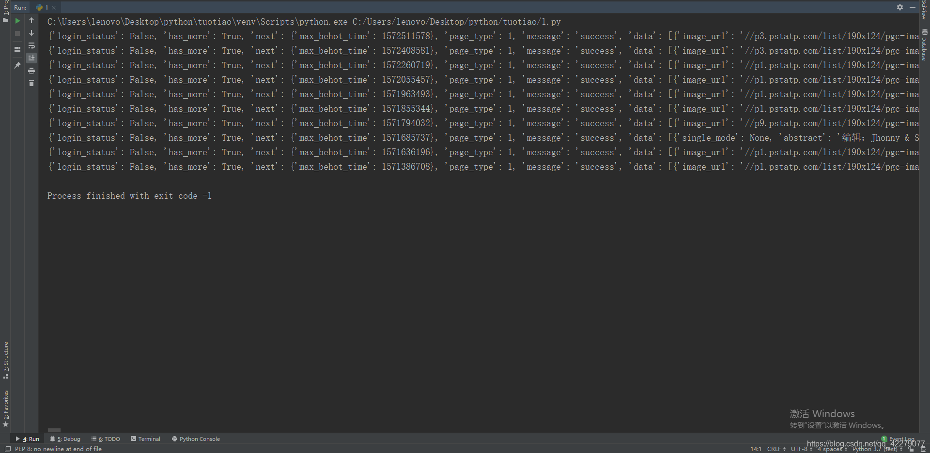Open the Database side panel
This screenshot has width=930, height=453.
pyautogui.click(x=925, y=45)
